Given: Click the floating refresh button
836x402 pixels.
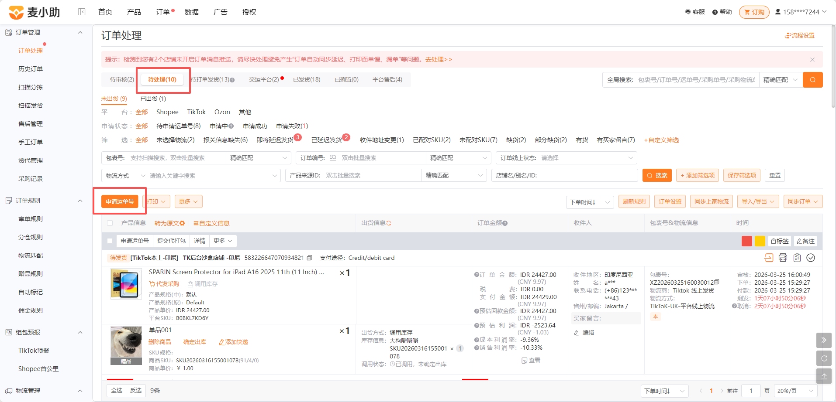Looking at the screenshot, I should pos(824,358).
